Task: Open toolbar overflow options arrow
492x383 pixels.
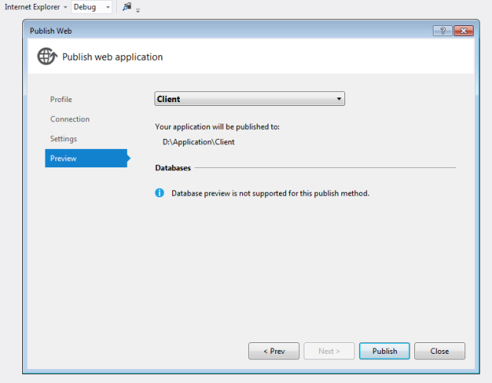Action: [x=138, y=11]
